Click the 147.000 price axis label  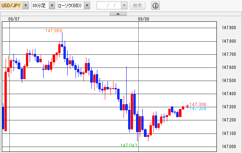tap(229, 147)
